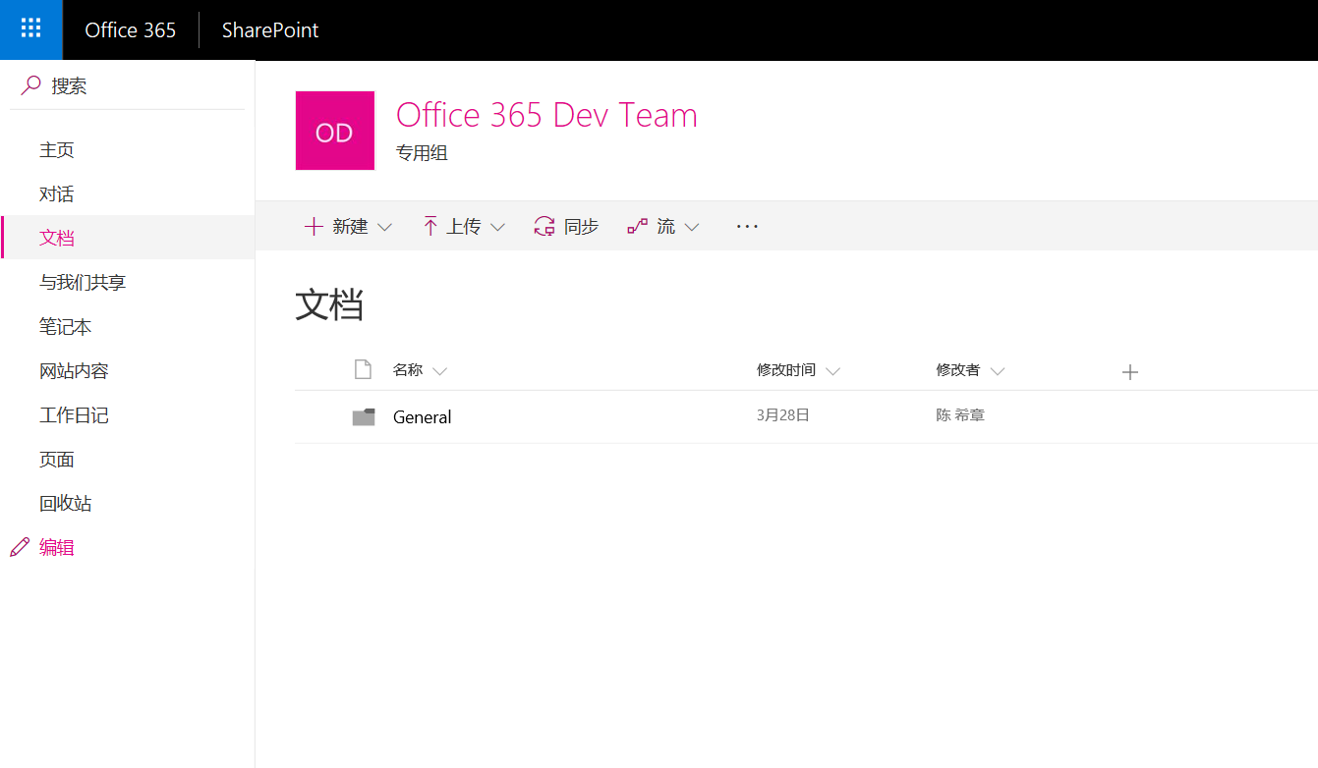Viewport: 1318px width, 768px height.
Task: Click the 流 Flow icon in toolbar
Action: pyautogui.click(x=638, y=225)
